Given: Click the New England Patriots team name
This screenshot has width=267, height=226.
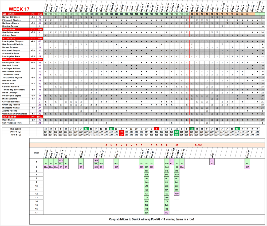Looking at the screenshot, I should pos(13,44).
